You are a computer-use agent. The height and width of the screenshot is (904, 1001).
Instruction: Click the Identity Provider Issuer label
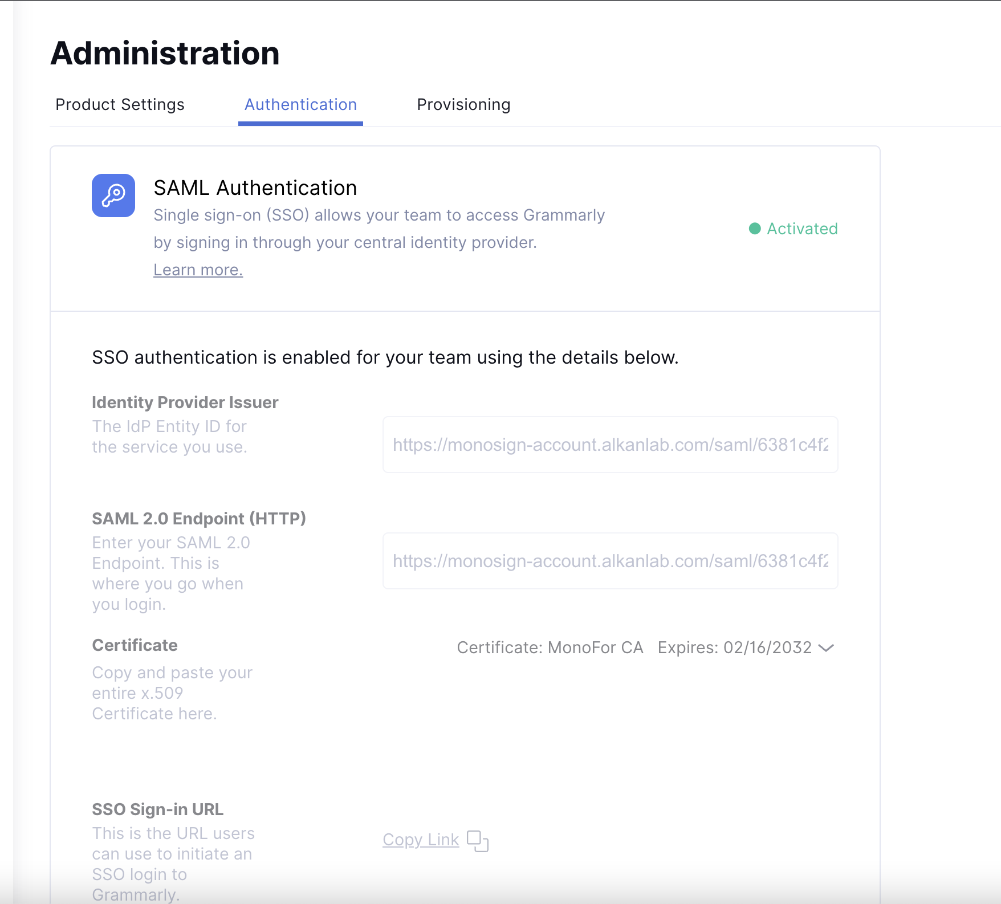coord(185,402)
